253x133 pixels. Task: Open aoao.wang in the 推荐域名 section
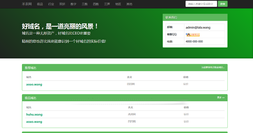coord(34,84)
